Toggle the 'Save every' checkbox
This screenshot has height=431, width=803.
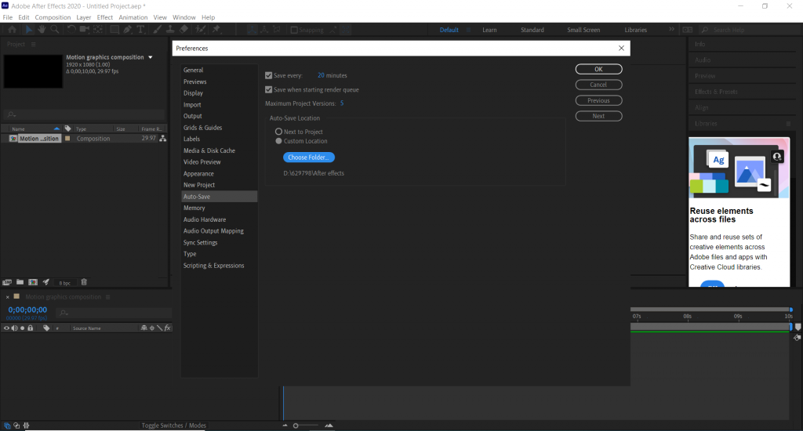[269, 75]
